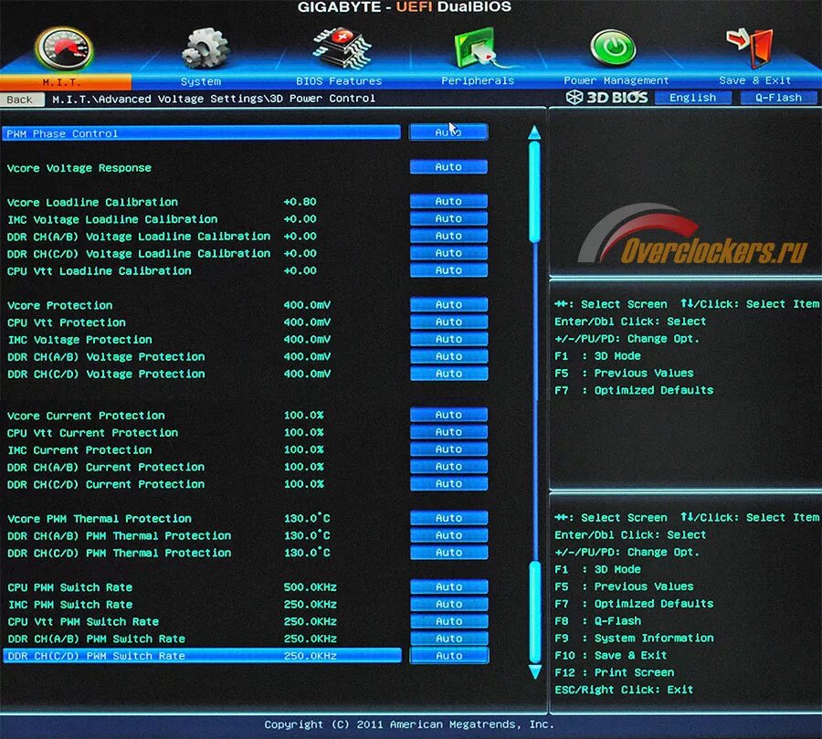Select the PWM Phase Control row
822x739 pixels.
(201, 133)
